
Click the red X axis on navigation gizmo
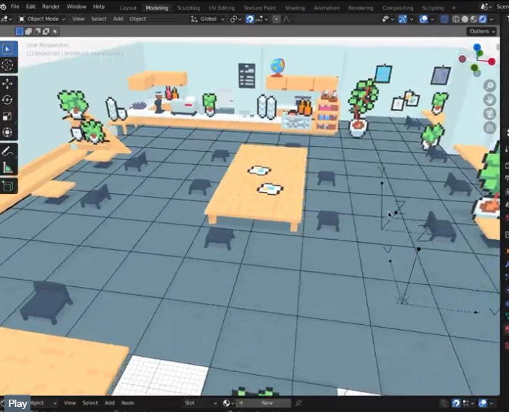pos(492,62)
